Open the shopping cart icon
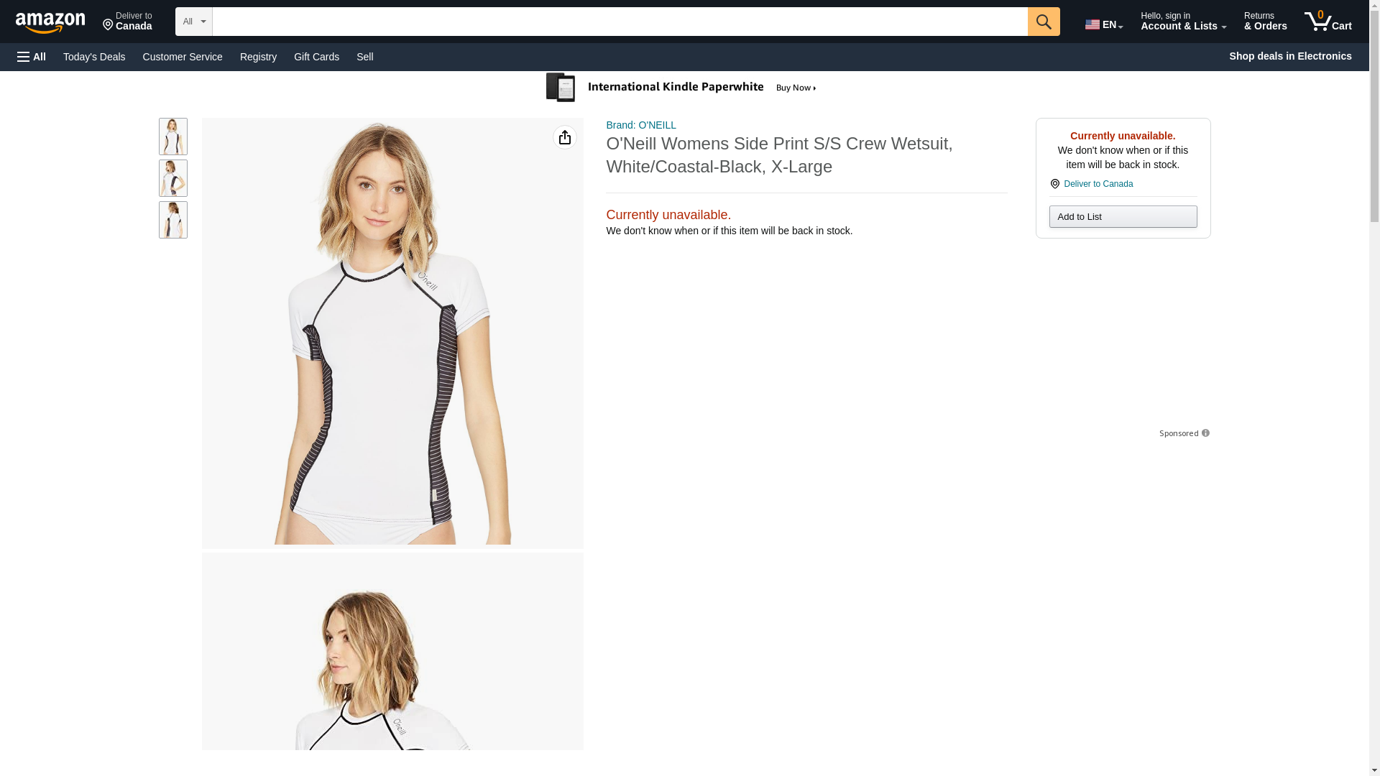Screen dimensions: 1380x776 pyautogui.click(x=1328, y=22)
